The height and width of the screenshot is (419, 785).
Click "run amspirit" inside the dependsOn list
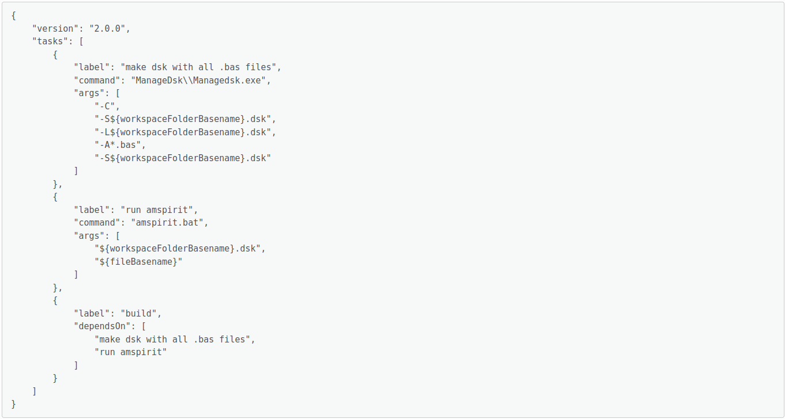tap(130, 352)
